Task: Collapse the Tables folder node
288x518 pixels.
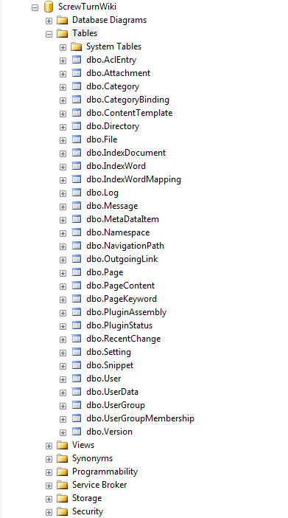Action: (x=49, y=35)
